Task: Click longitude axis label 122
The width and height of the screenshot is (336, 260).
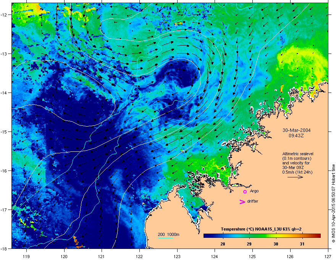Action: pyautogui.click(x=139, y=256)
